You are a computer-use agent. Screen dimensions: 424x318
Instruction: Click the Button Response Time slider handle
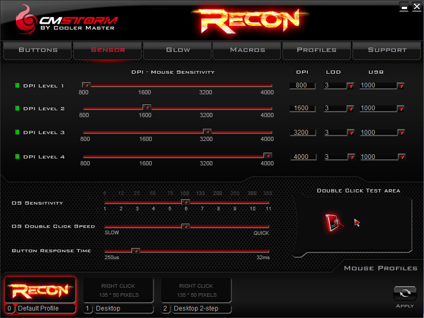coord(136,251)
